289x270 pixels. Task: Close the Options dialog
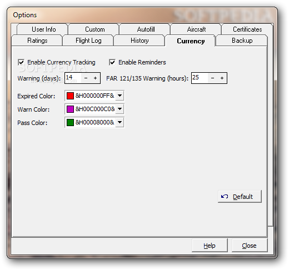250,246
